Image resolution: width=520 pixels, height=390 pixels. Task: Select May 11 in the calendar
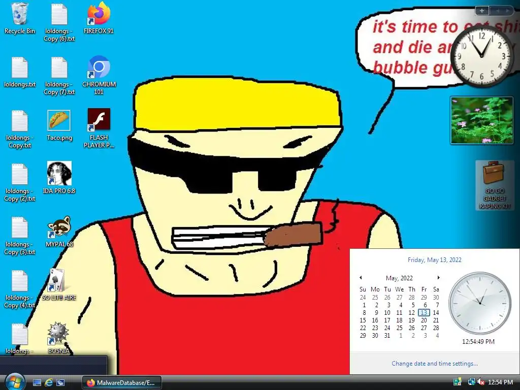(x=399, y=312)
